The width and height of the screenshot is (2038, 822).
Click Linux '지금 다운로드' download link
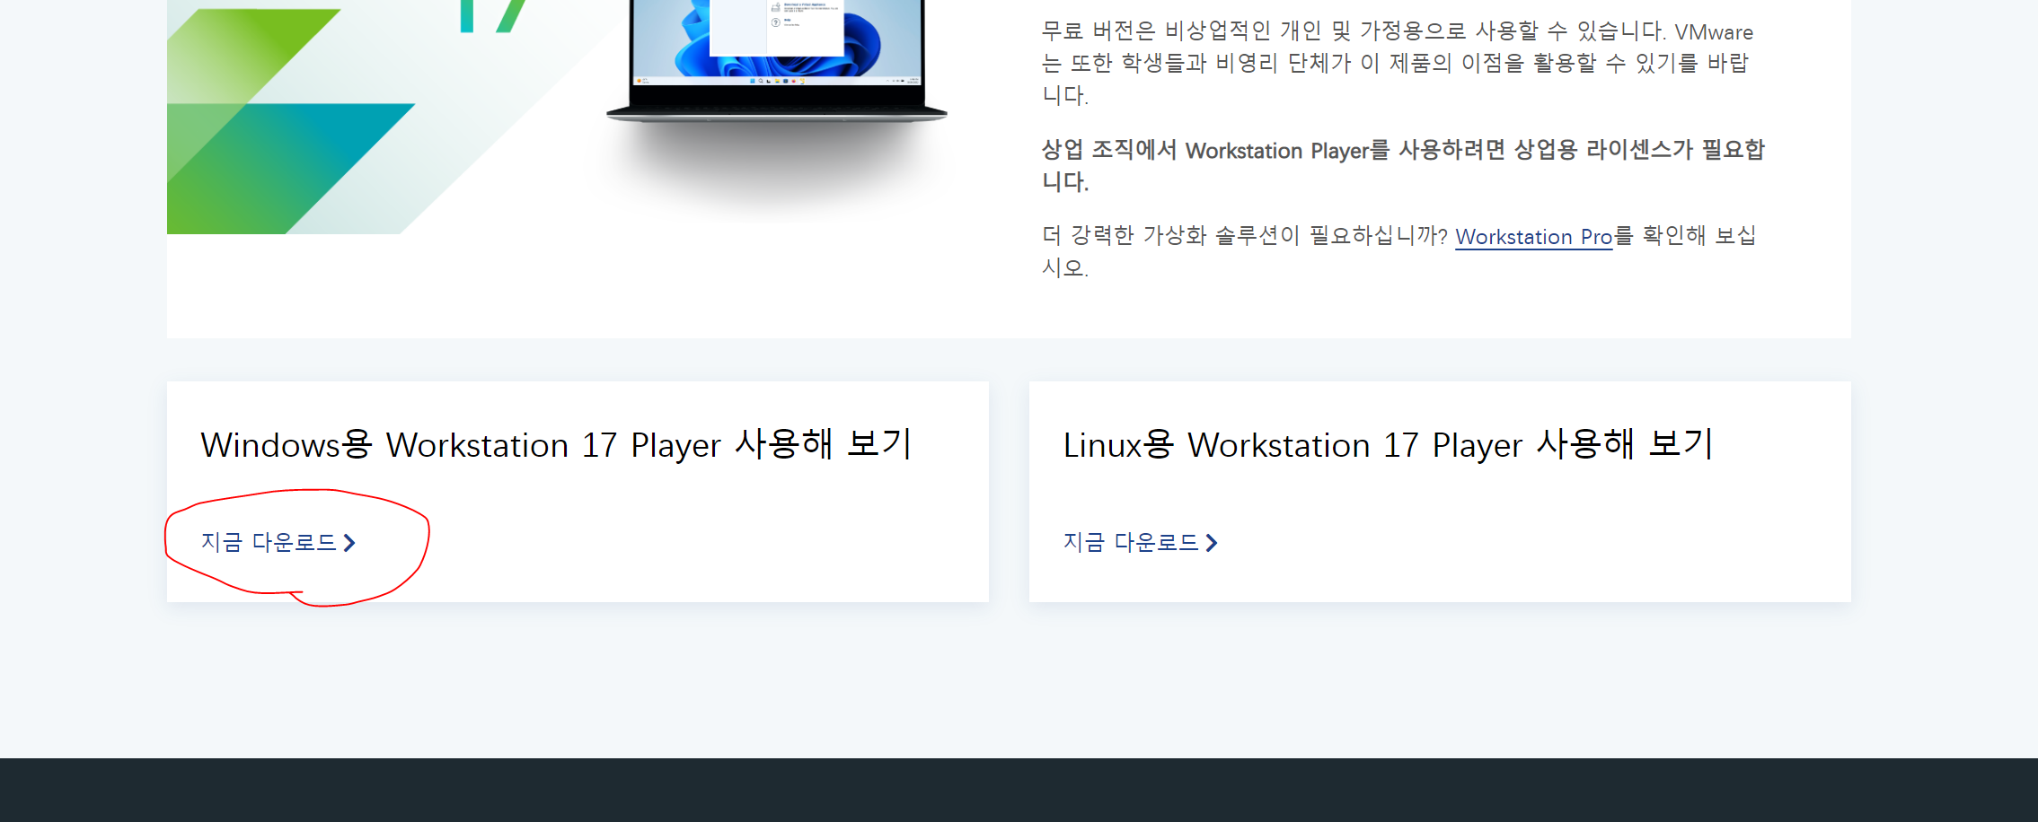pos(1140,543)
